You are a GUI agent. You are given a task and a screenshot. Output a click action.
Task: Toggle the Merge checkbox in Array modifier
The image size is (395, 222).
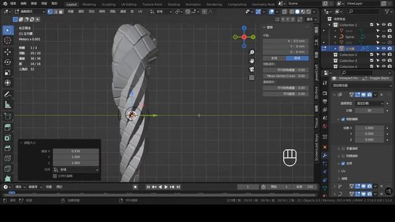pyautogui.click(x=343, y=163)
